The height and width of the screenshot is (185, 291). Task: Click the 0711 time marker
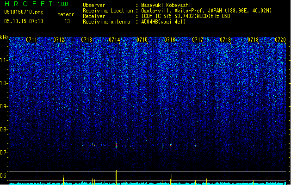pos(31,40)
